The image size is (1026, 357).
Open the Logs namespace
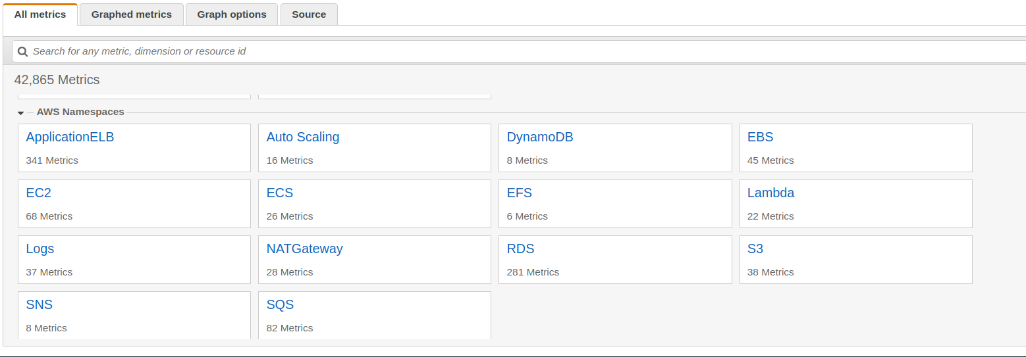pos(40,249)
